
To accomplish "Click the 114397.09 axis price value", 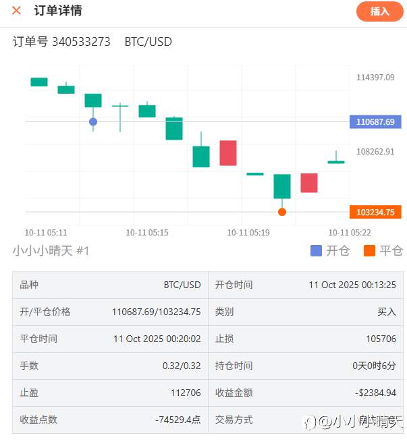I will (375, 78).
